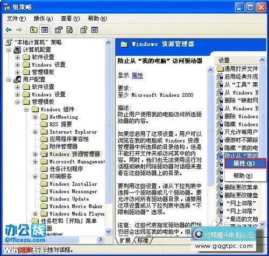Click the Forward arrow toolbar icon

pos(19,30)
